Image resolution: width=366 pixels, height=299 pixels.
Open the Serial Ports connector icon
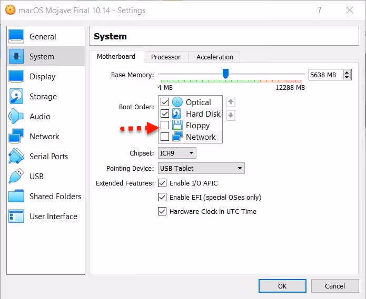click(16, 156)
